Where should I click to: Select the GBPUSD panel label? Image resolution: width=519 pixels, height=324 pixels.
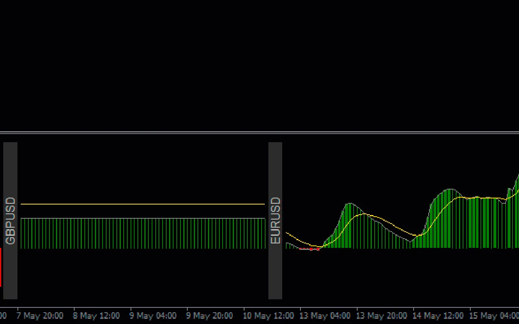(x=10, y=221)
